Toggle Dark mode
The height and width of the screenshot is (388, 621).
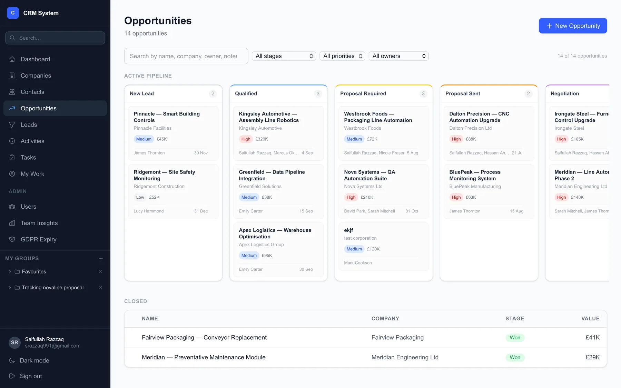tap(55, 360)
